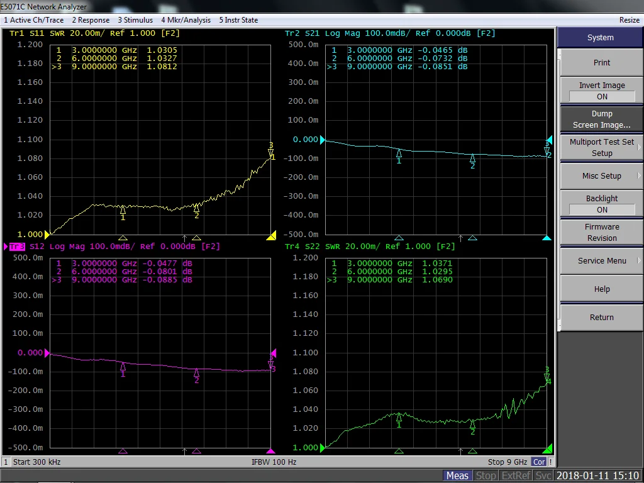Screen dimensions: 644x483
Task: Click the Svc status indicator
Action: 543,475
